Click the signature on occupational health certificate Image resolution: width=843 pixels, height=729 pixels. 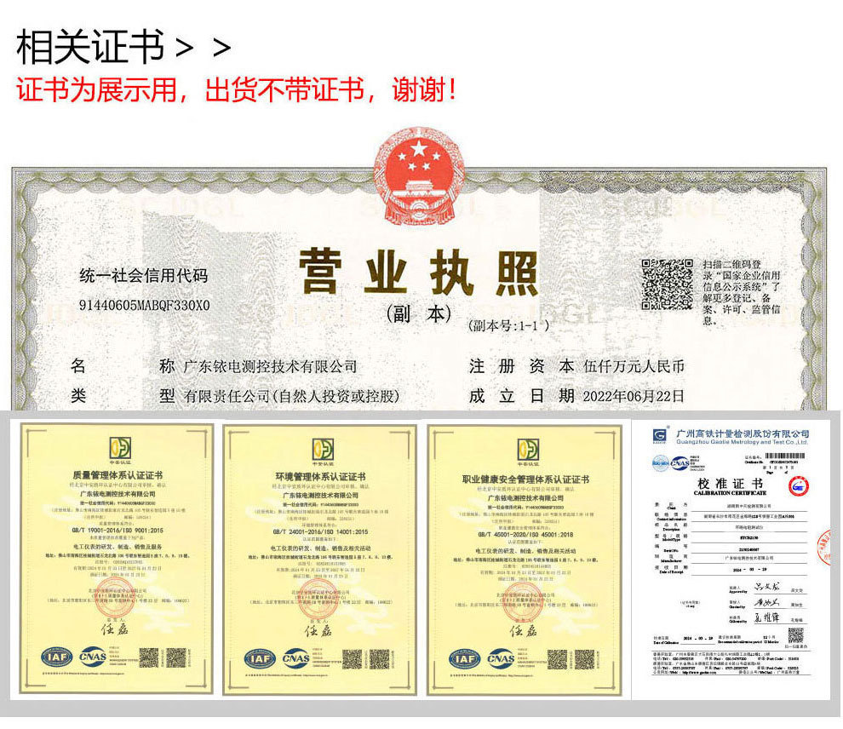click(x=523, y=630)
